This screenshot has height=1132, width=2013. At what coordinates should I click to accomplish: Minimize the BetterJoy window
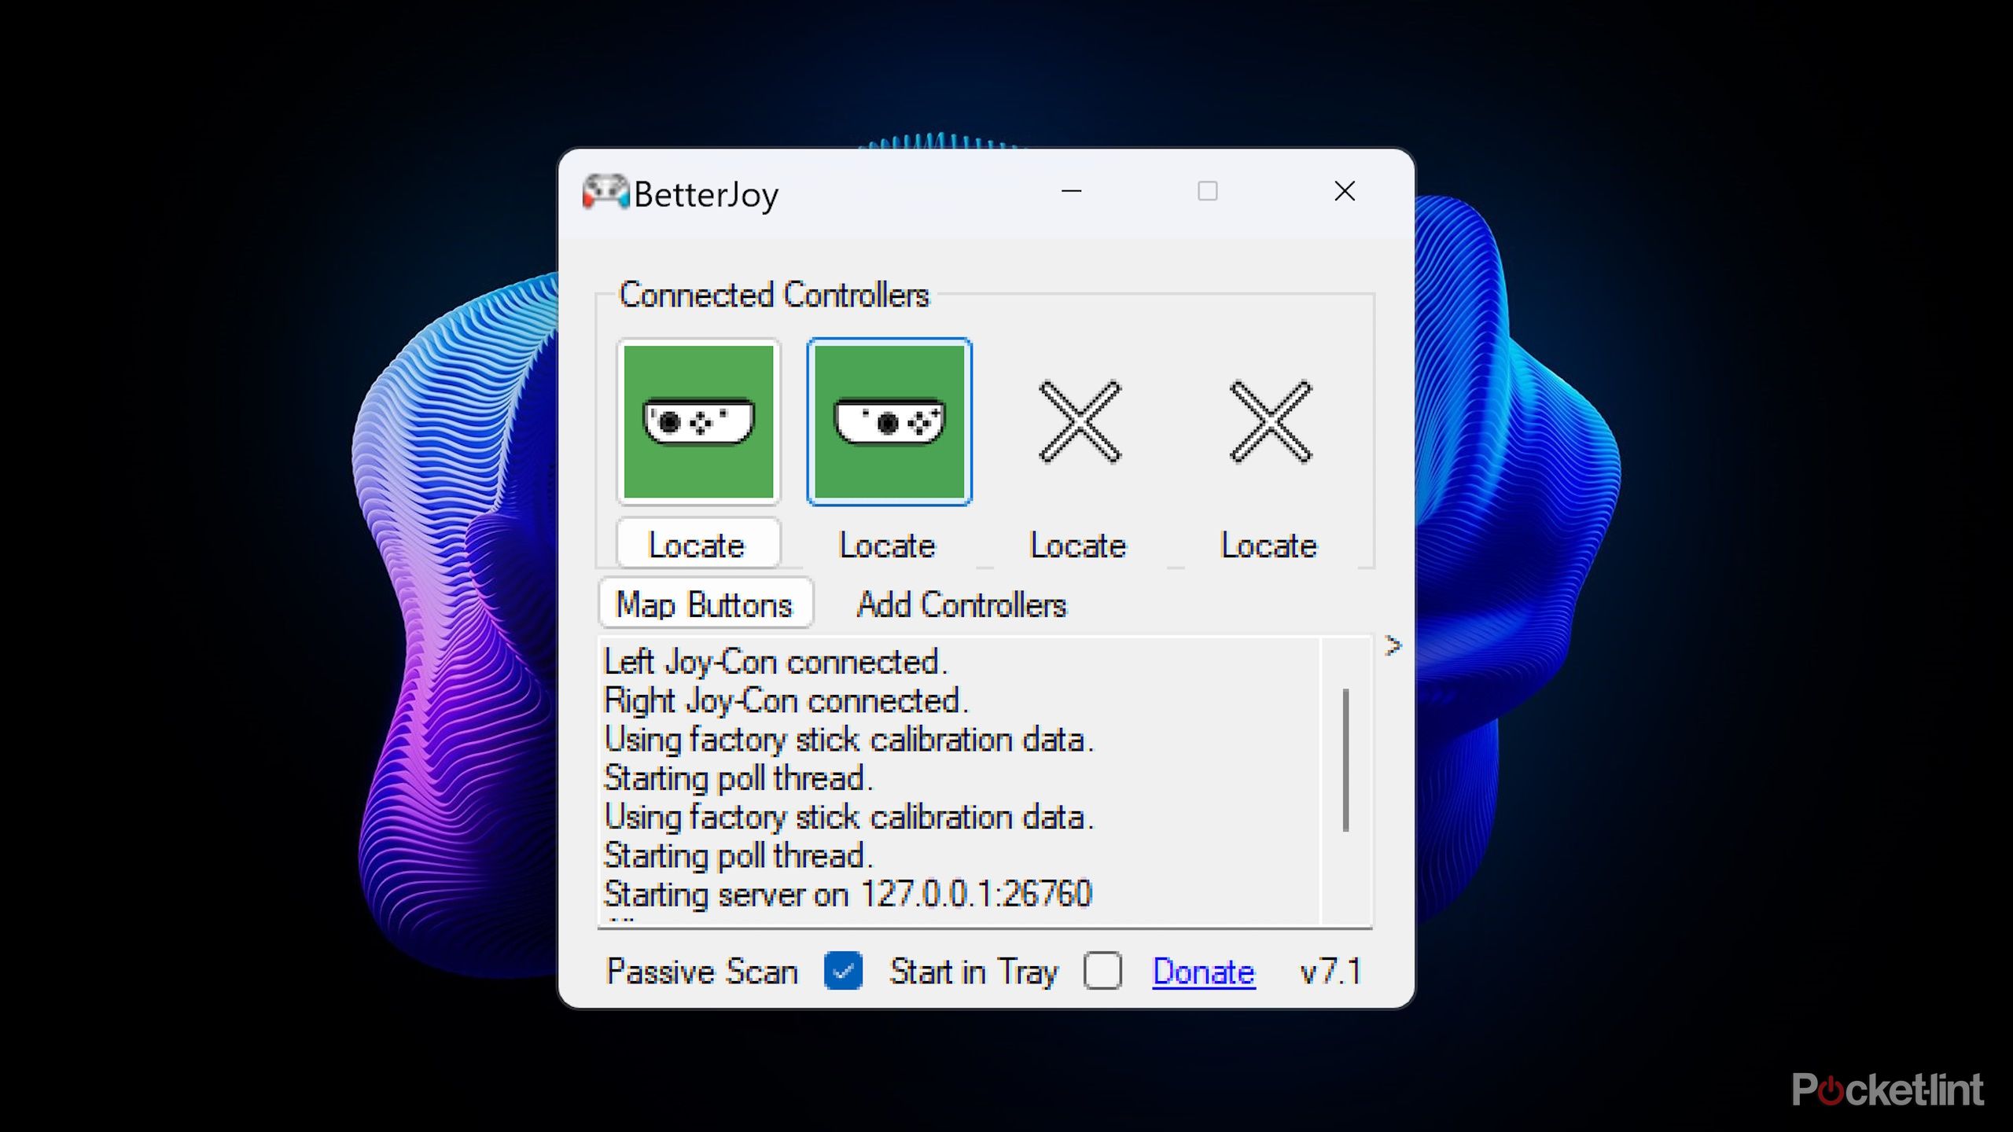(1072, 191)
